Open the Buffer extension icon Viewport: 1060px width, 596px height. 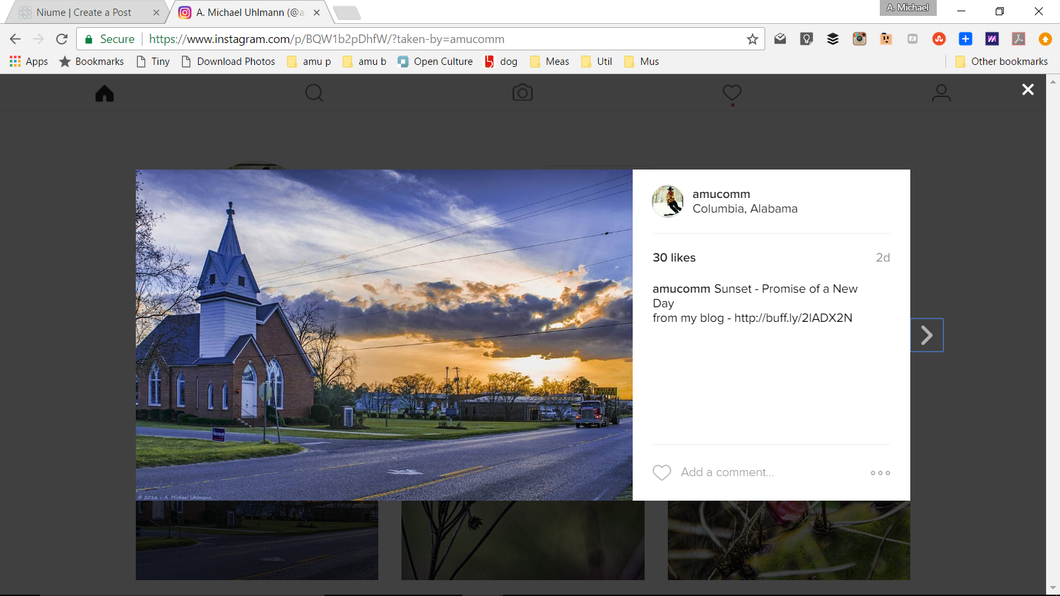click(833, 39)
